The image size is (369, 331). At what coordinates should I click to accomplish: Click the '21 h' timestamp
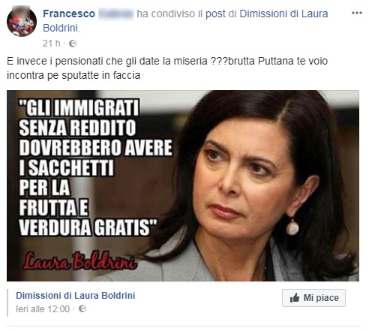52,44
